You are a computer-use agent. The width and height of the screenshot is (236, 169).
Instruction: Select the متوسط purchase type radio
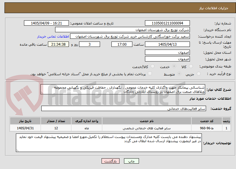179,73
